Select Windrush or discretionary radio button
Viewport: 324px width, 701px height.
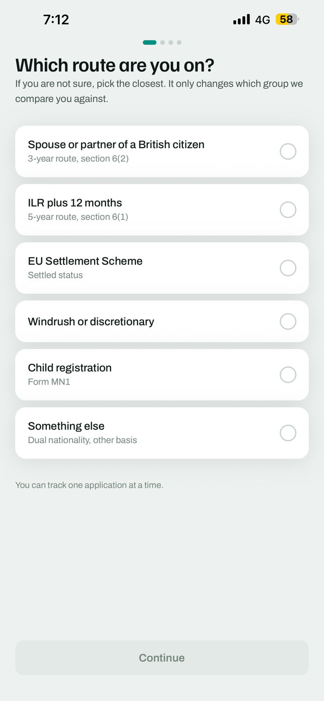click(x=288, y=321)
